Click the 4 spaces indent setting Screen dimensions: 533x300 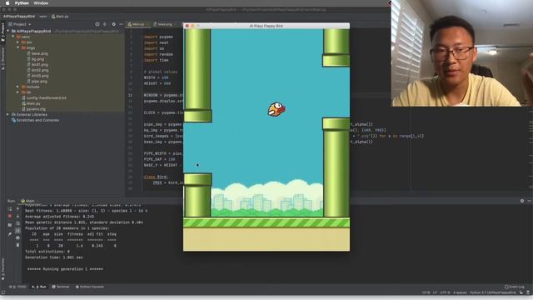click(460, 292)
